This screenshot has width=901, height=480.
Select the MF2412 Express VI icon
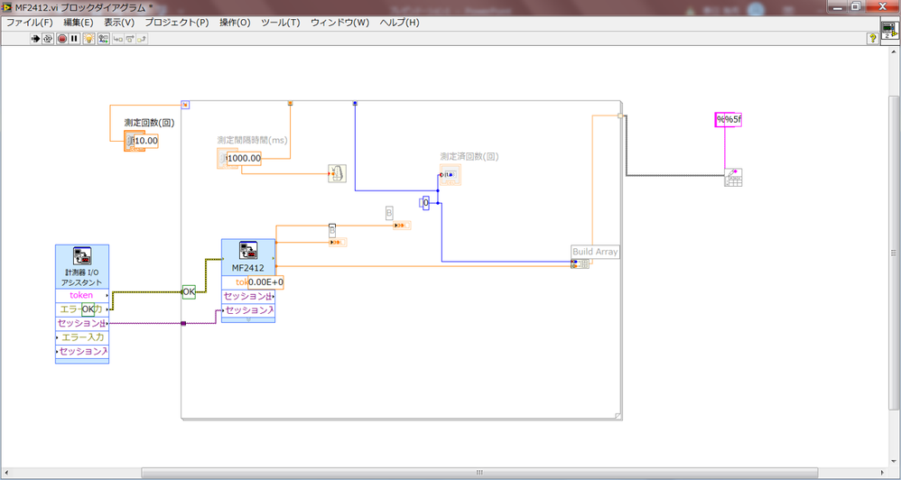[248, 251]
